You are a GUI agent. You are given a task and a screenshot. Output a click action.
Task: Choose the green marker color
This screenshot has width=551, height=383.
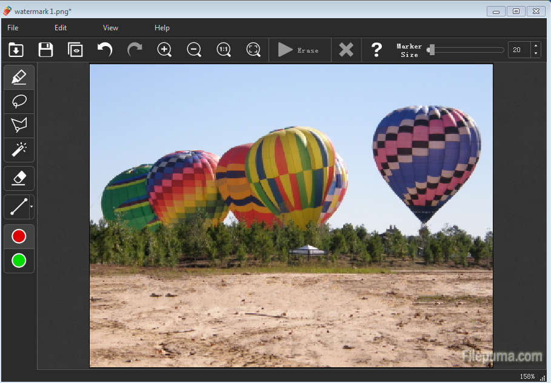[19, 261]
